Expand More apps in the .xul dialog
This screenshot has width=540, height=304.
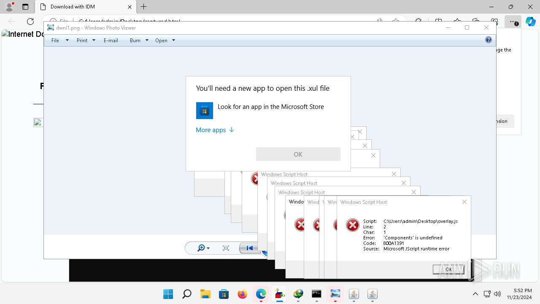215,130
